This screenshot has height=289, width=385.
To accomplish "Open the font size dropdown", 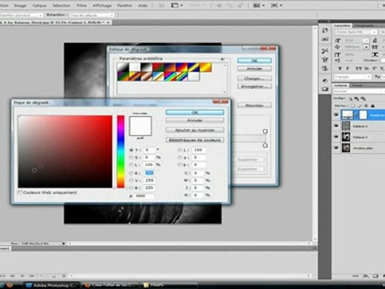I will (x=366, y=40).
